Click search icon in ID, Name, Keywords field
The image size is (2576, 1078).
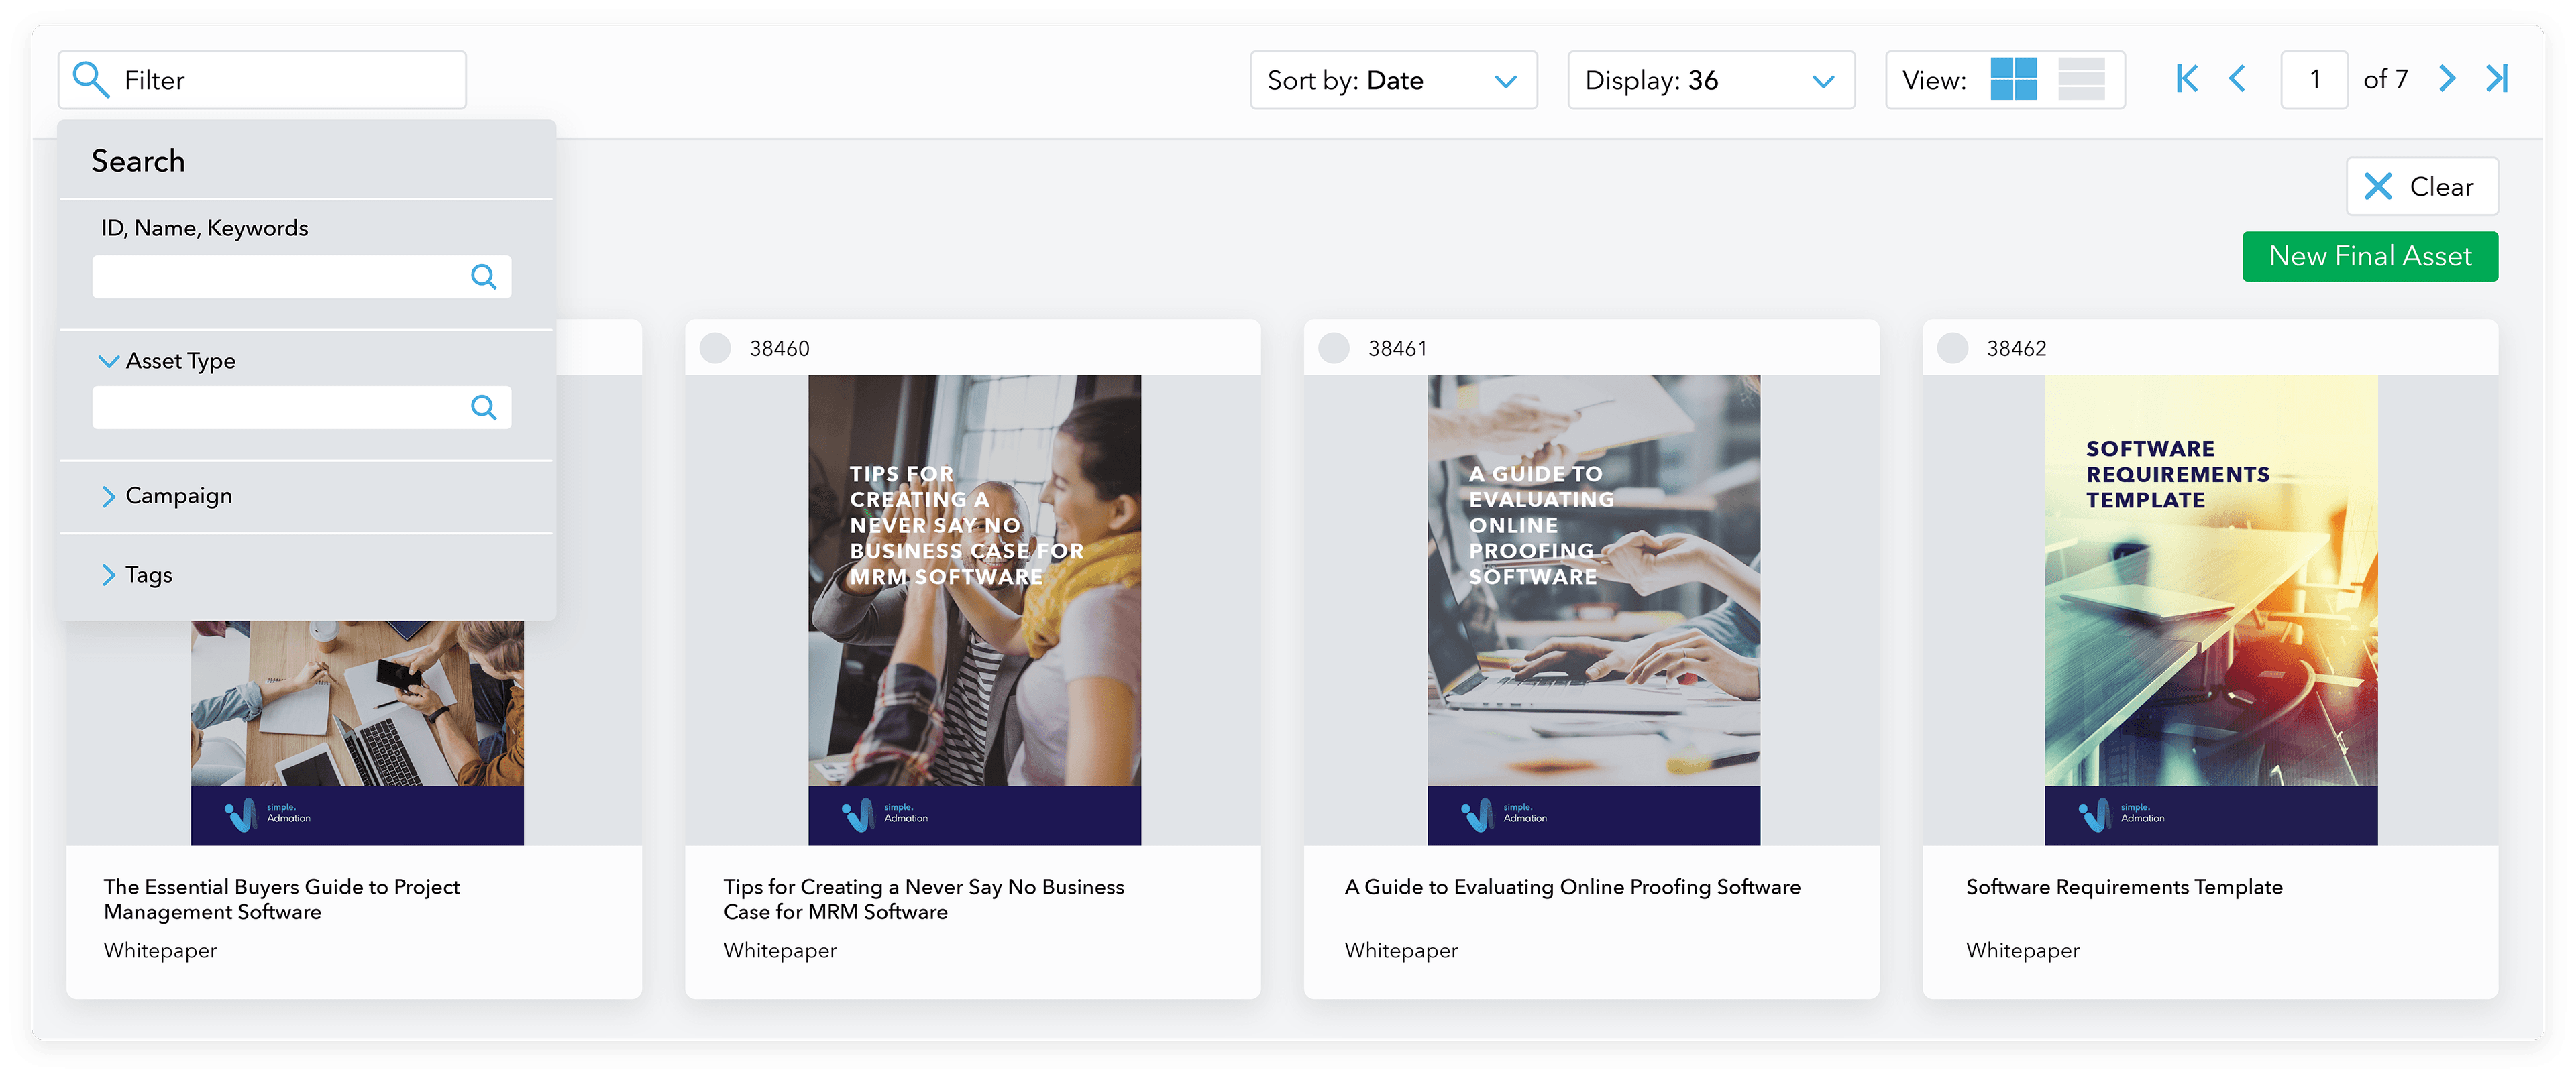coord(483,277)
